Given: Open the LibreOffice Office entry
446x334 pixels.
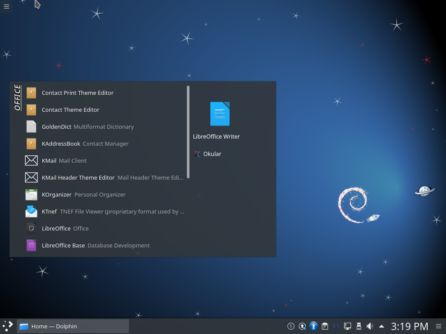Looking at the screenshot, I should [x=105, y=228].
